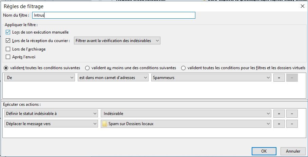
Task: Choose 'valident au moins une des conditions' radio
Action: (x=88, y=68)
